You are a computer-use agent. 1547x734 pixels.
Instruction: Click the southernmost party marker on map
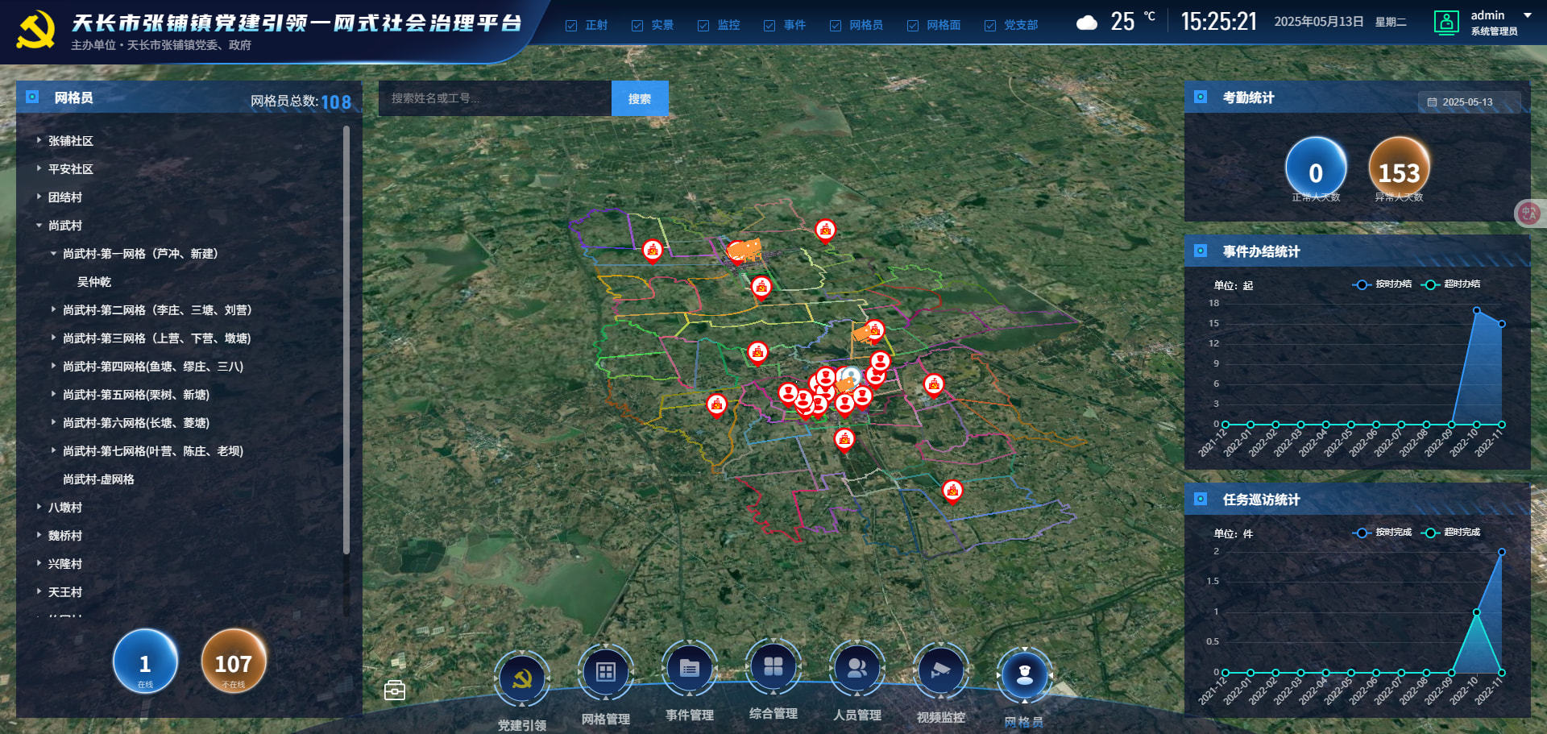coord(952,491)
